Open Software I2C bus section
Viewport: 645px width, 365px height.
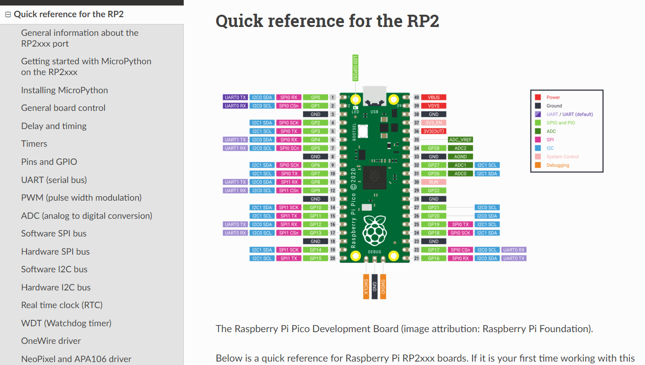coord(54,269)
